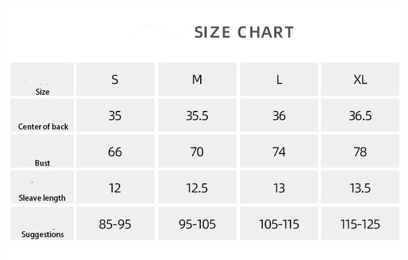Select the Sleave length row label
The height and width of the screenshot is (260, 408).
(42, 198)
